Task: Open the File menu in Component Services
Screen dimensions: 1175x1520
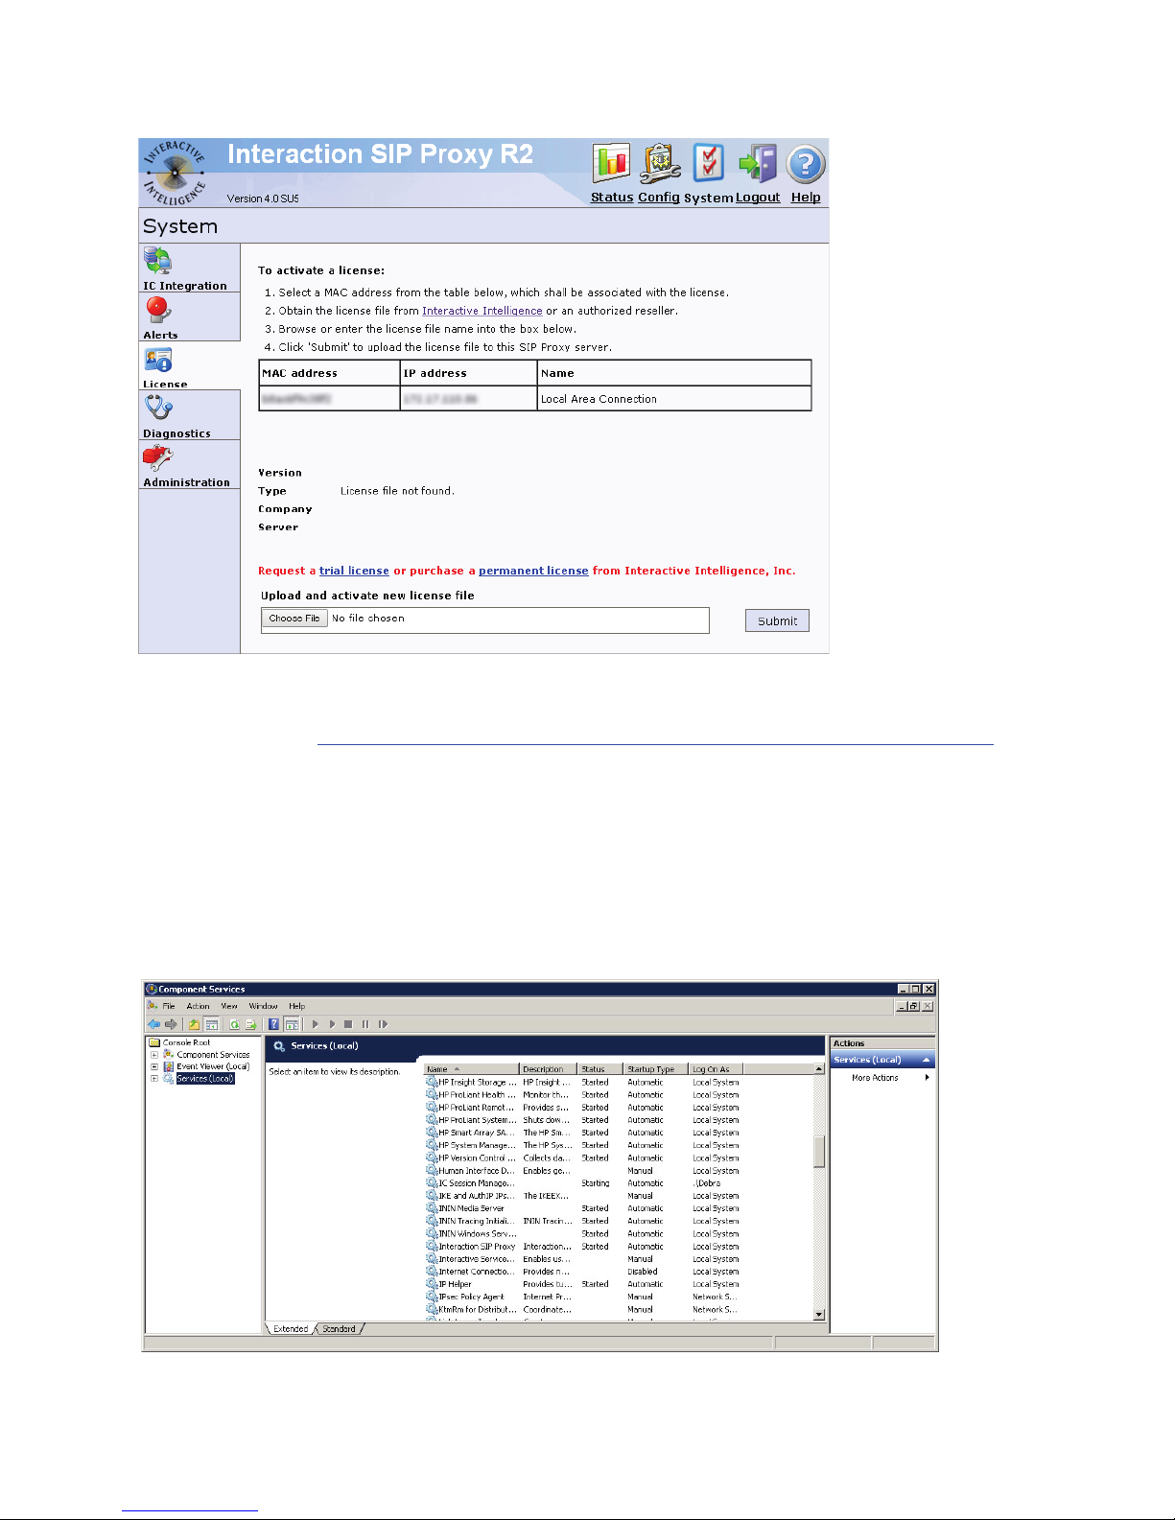Action: coord(169,1006)
